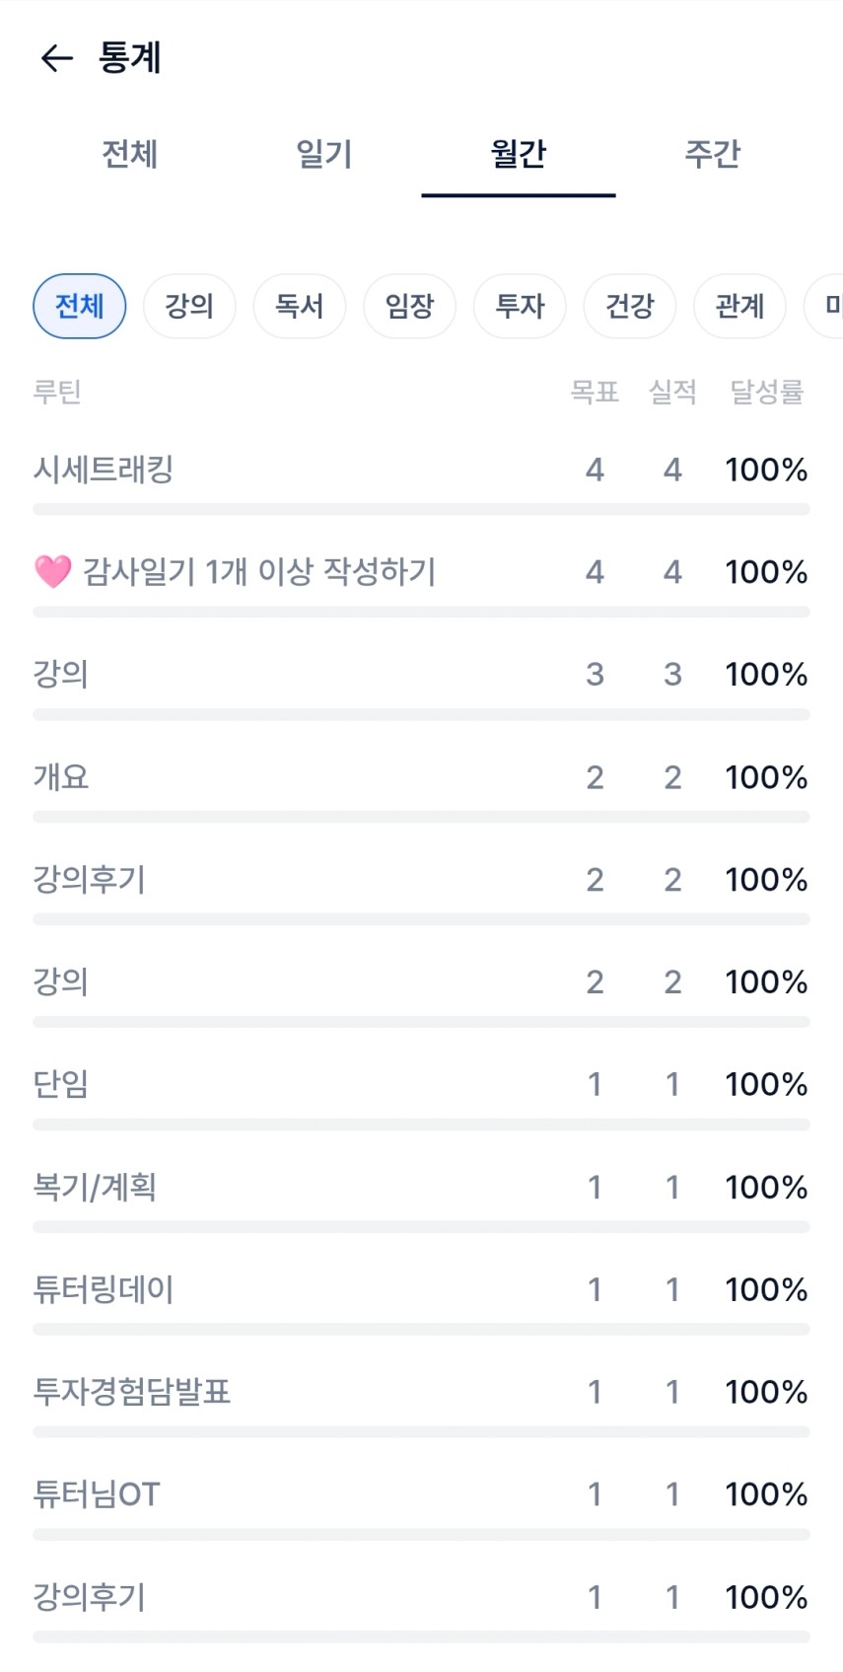Switch to the 주간 tab
The height and width of the screenshot is (1672, 843).
pyautogui.click(x=712, y=154)
